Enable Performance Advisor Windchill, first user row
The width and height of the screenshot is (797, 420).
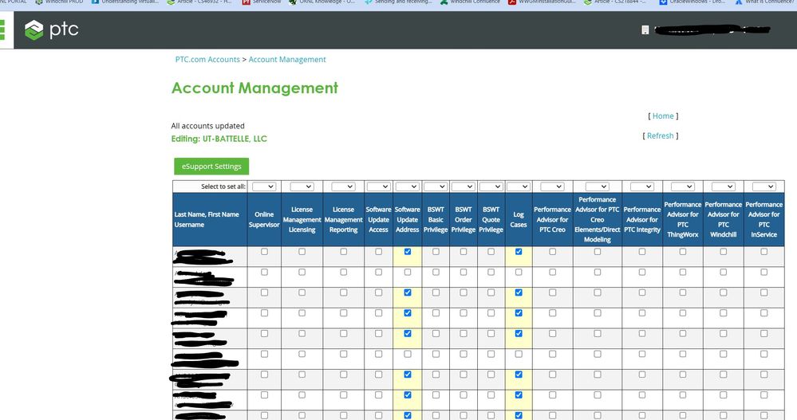tap(724, 251)
